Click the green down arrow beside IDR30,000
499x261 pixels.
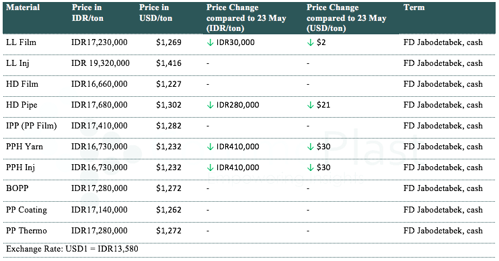(210, 42)
